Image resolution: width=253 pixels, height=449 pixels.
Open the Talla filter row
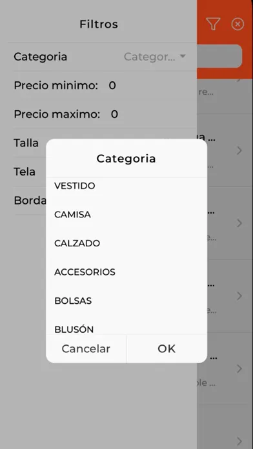pyautogui.click(x=102, y=143)
